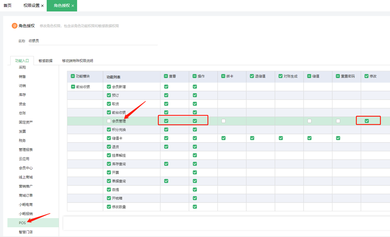Toggle the 储值 column header checkbox
This screenshot has height=237, width=390.
(x=309, y=76)
